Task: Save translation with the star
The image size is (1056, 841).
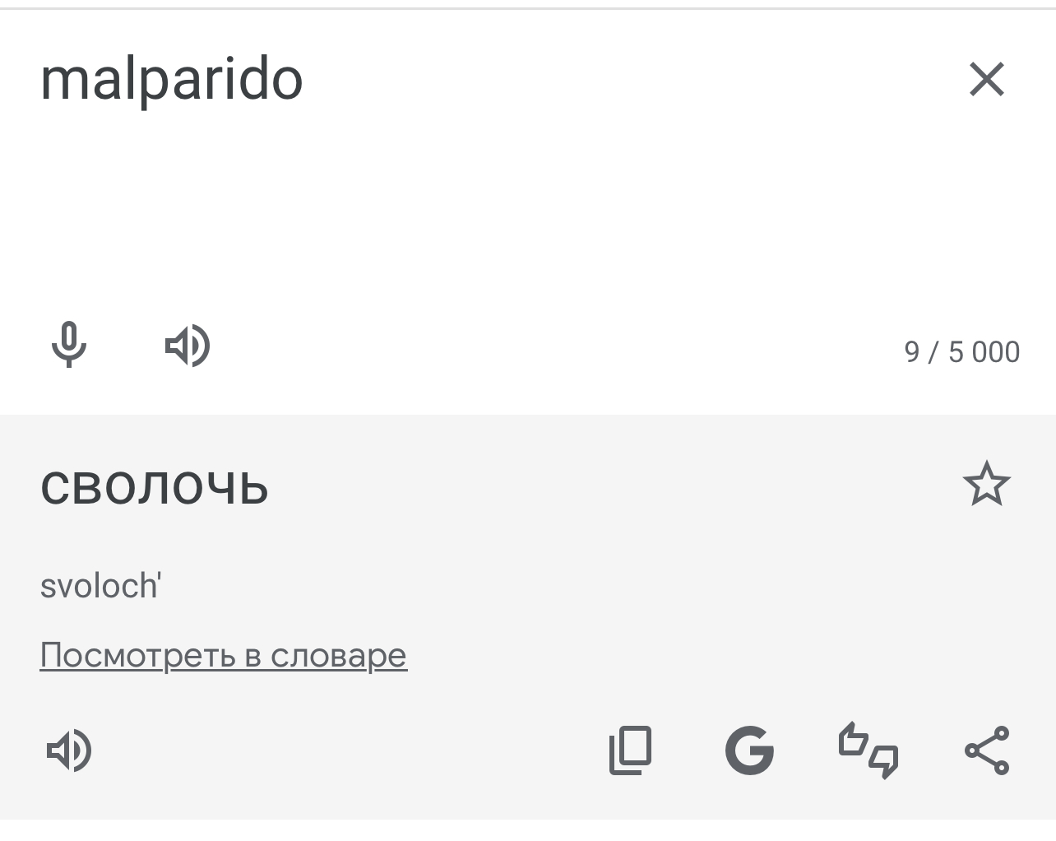Action: (986, 484)
